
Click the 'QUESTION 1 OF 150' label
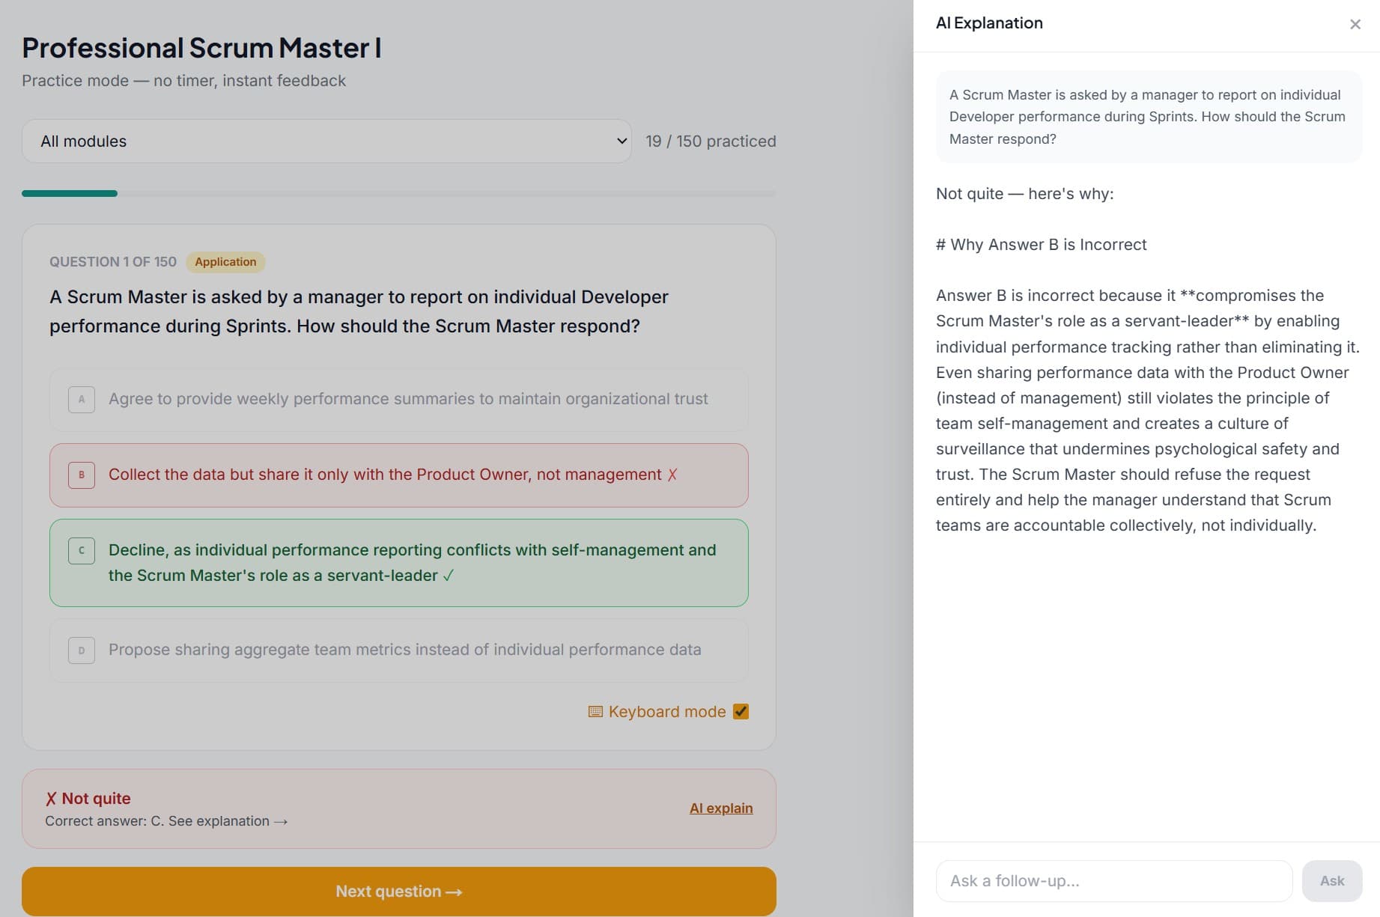coord(113,261)
